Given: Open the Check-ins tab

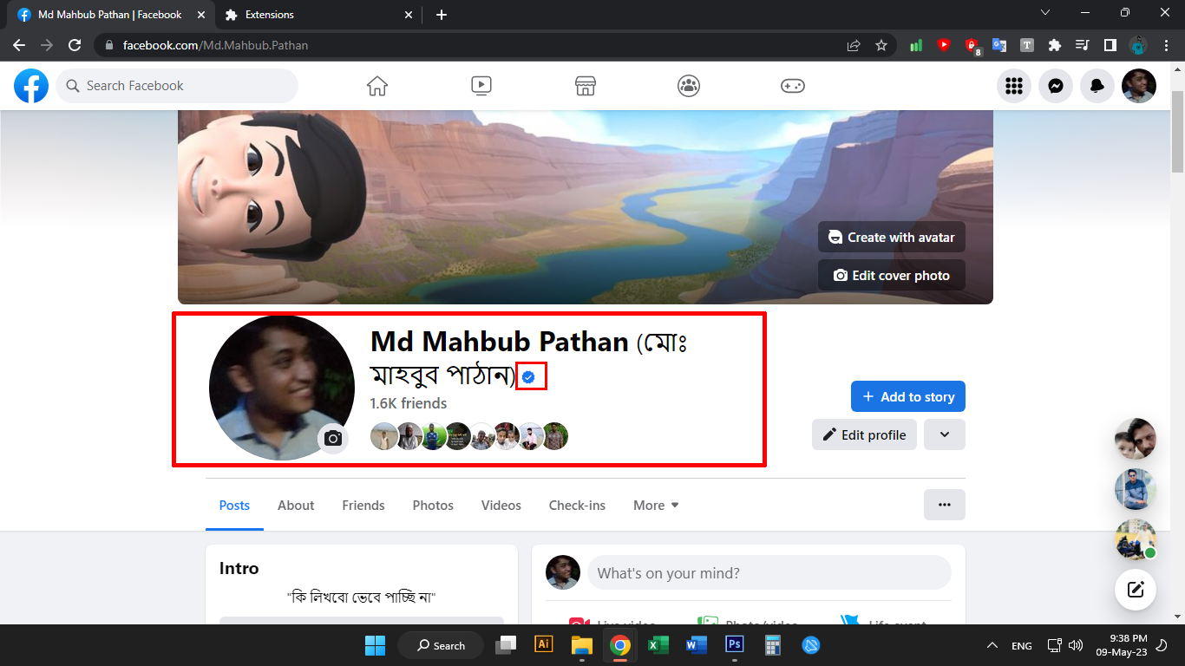Looking at the screenshot, I should 577,505.
